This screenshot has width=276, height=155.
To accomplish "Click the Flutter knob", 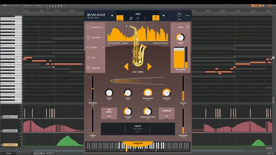I will [109, 93].
